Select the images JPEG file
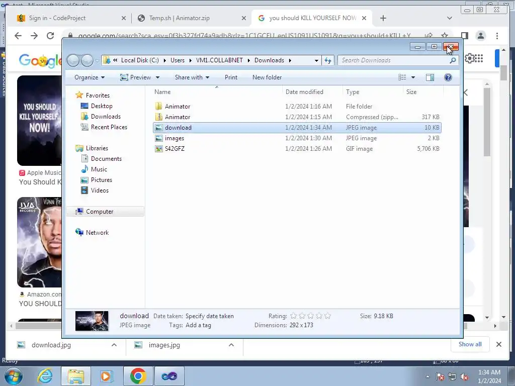515x386 pixels. click(297, 138)
